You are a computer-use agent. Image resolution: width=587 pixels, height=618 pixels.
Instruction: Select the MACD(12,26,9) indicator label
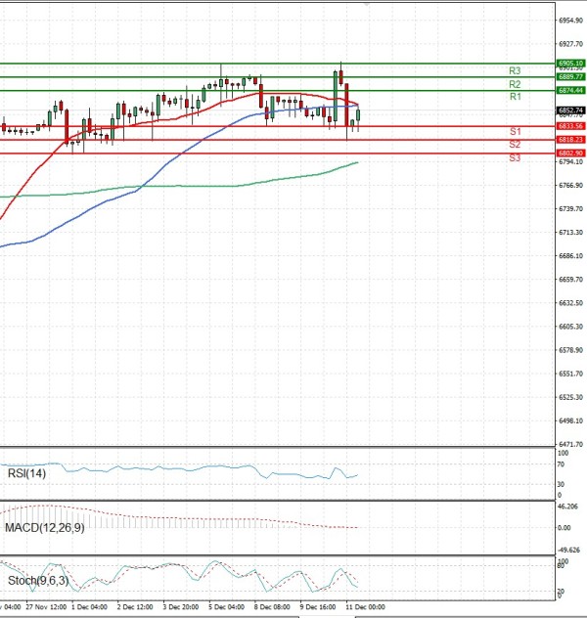click(x=43, y=529)
